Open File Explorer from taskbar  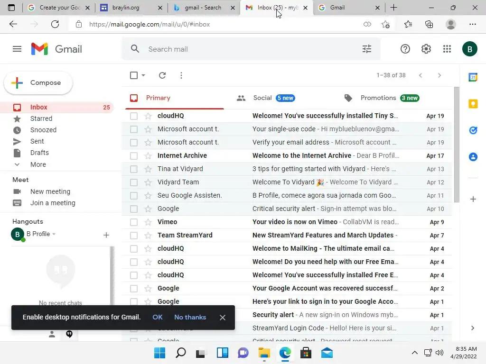point(264,353)
